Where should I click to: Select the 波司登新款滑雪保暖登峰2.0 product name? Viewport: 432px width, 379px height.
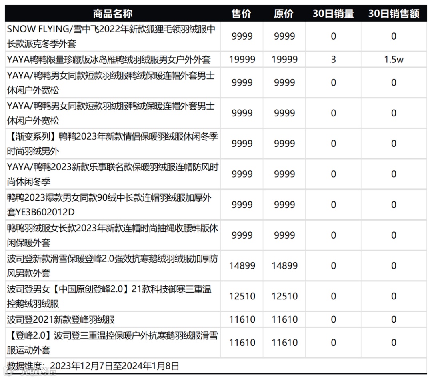pos(112,266)
